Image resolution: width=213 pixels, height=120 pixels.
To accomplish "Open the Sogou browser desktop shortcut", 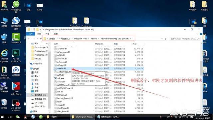I will coord(16,23).
